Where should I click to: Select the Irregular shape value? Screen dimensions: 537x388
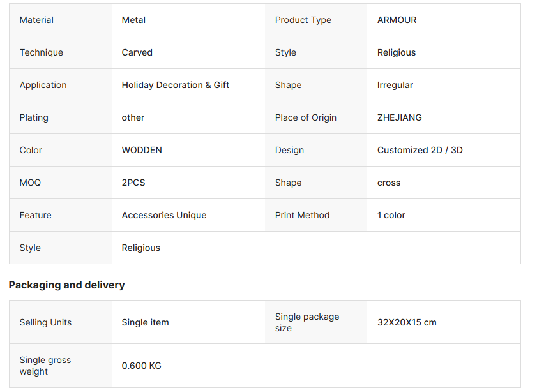pyautogui.click(x=395, y=85)
